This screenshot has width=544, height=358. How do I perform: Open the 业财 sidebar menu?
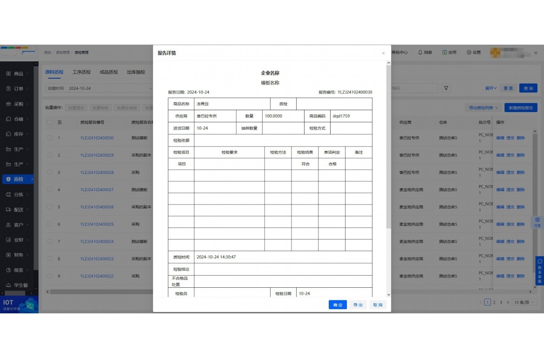pos(17,240)
